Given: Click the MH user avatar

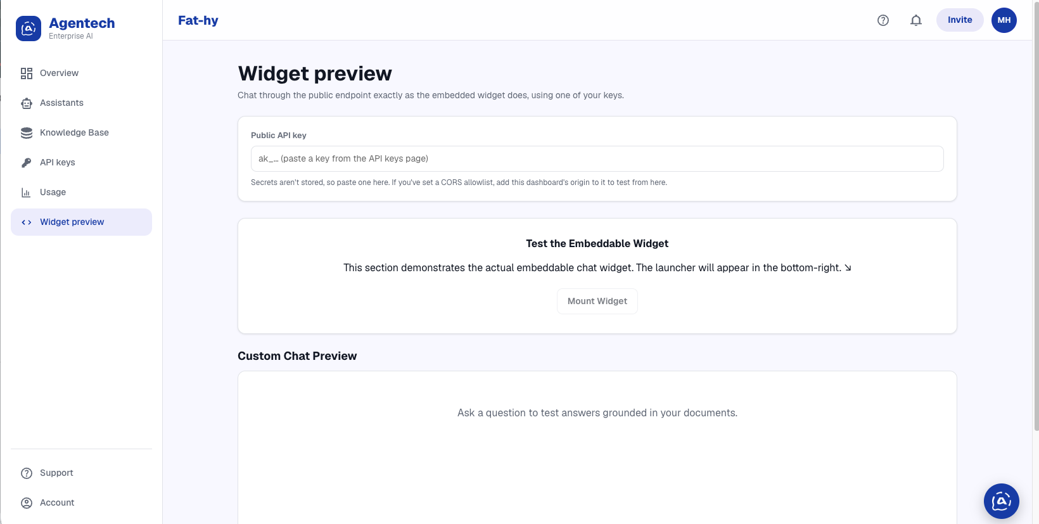Looking at the screenshot, I should point(1004,20).
